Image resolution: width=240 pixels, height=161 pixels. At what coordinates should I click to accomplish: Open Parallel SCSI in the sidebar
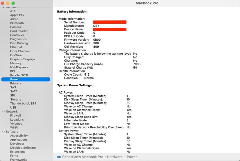click(x=19, y=75)
